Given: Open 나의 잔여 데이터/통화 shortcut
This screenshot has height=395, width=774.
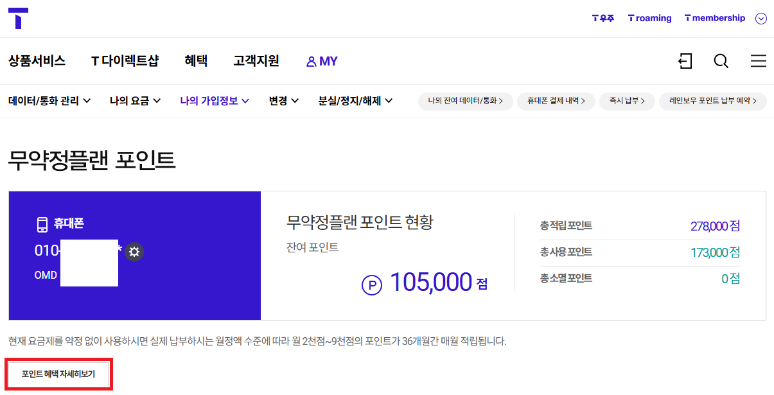Looking at the screenshot, I should click(x=466, y=101).
